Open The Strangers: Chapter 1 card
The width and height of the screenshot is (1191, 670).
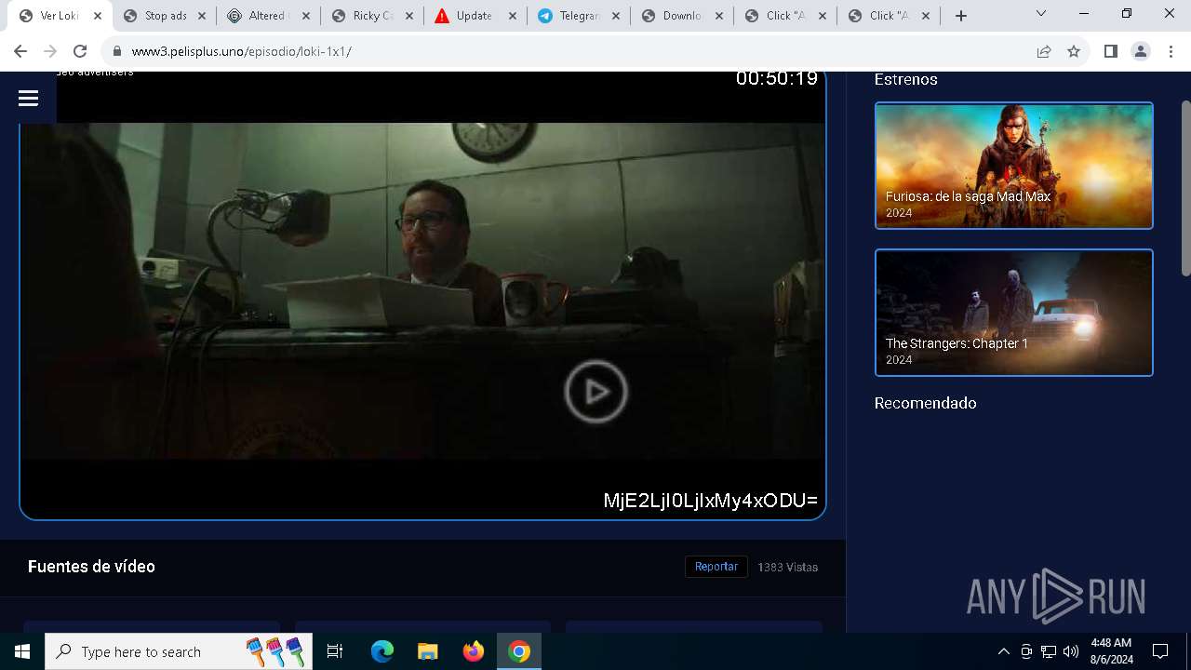1014,313
